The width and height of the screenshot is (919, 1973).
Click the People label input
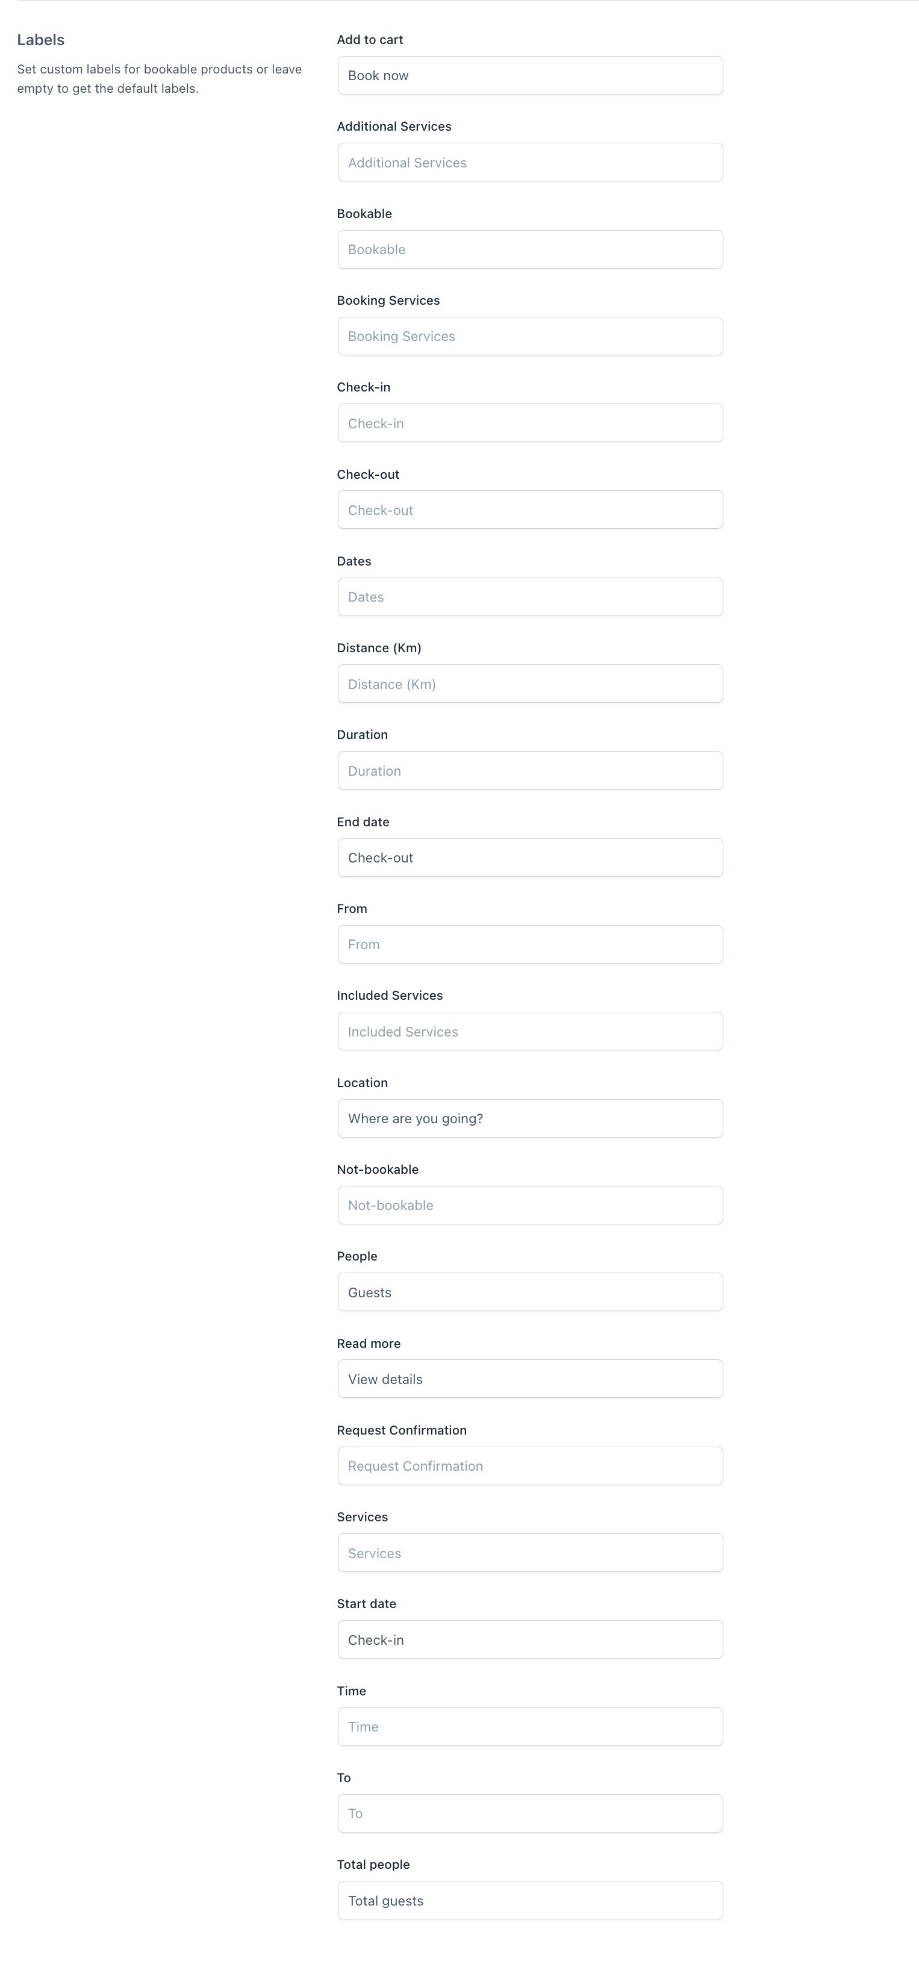coord(530,1292)
